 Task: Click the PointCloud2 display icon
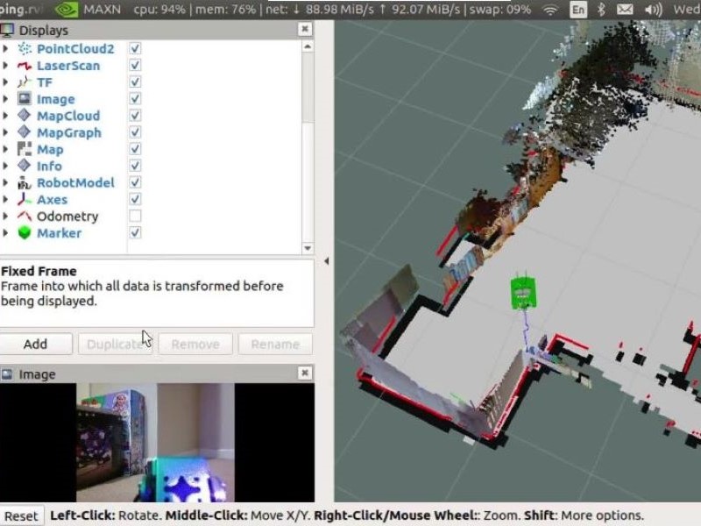25,49
